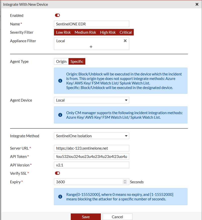Choose the Origin agent type
This screenshot has height=220, width=202.
(x=61, y=61)
